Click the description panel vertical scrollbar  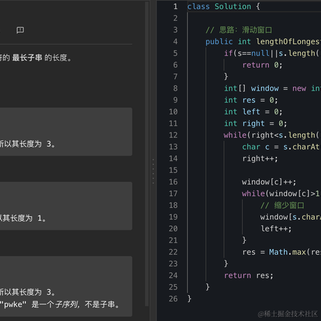coord(147,154)
